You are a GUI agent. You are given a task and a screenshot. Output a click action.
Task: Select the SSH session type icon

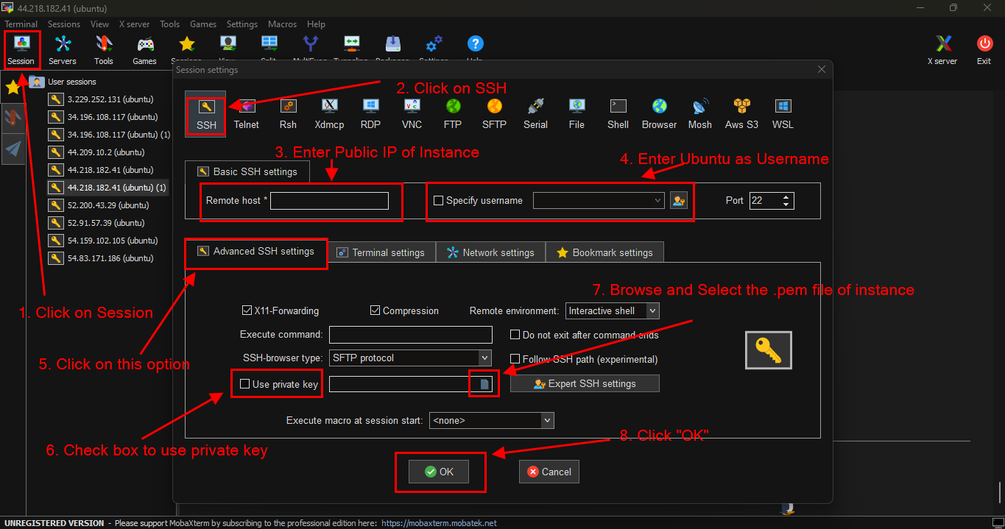[x=206, y=114]
